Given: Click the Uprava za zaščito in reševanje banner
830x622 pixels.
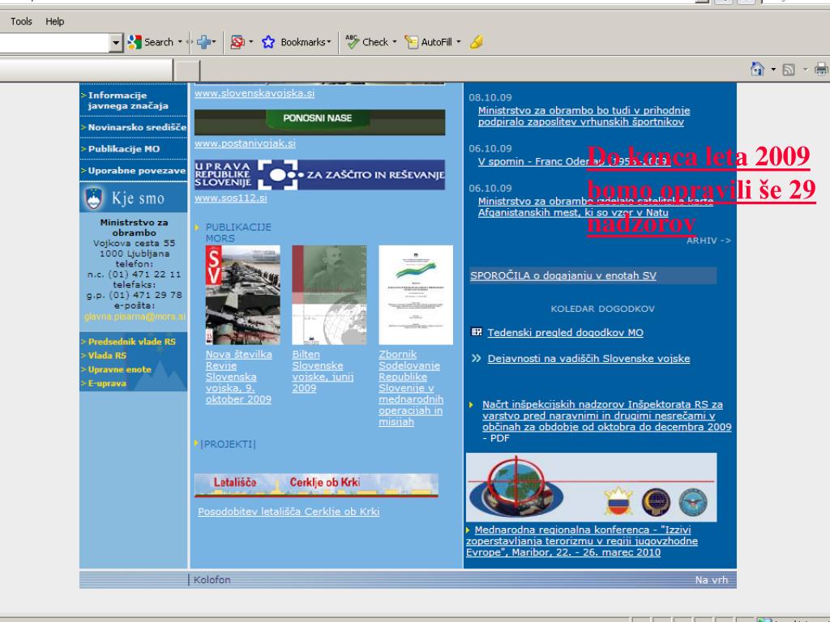Looking at the screenshot, I should click(319, 175).
